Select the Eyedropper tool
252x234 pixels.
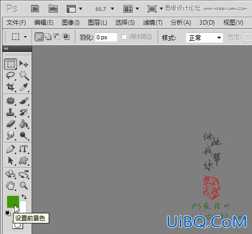(24, 87)
